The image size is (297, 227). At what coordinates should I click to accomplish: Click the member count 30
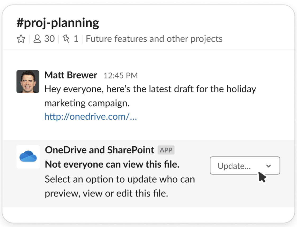[x=49, y=39]
